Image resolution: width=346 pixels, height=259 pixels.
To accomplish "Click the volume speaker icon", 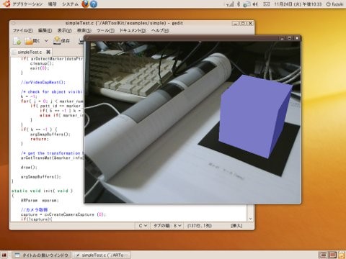I will 255,4.
